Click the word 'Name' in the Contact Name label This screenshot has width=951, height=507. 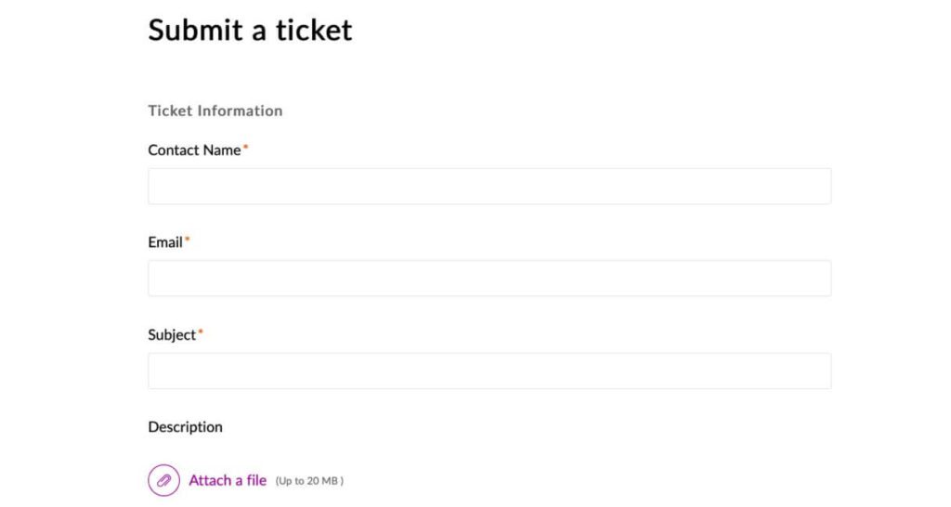coord(222,149)
